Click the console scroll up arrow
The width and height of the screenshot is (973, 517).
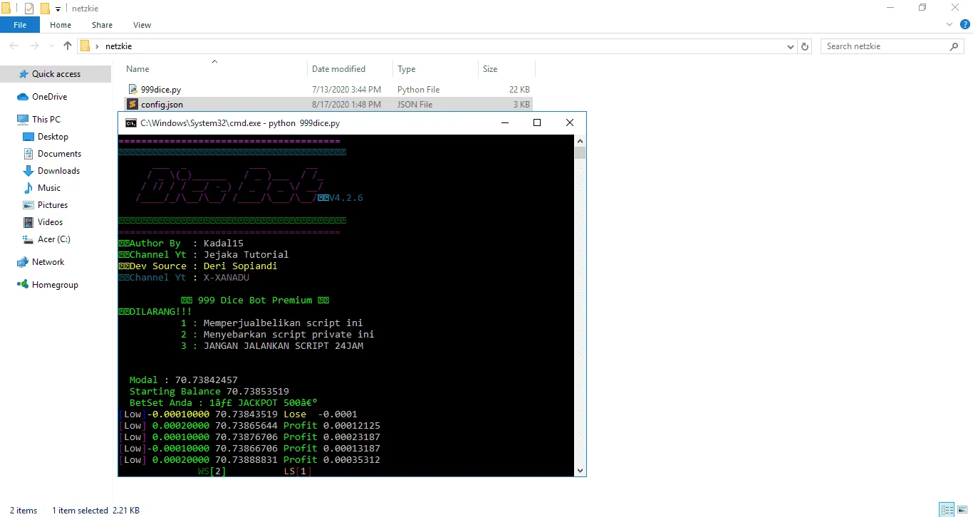pos(580,140)
